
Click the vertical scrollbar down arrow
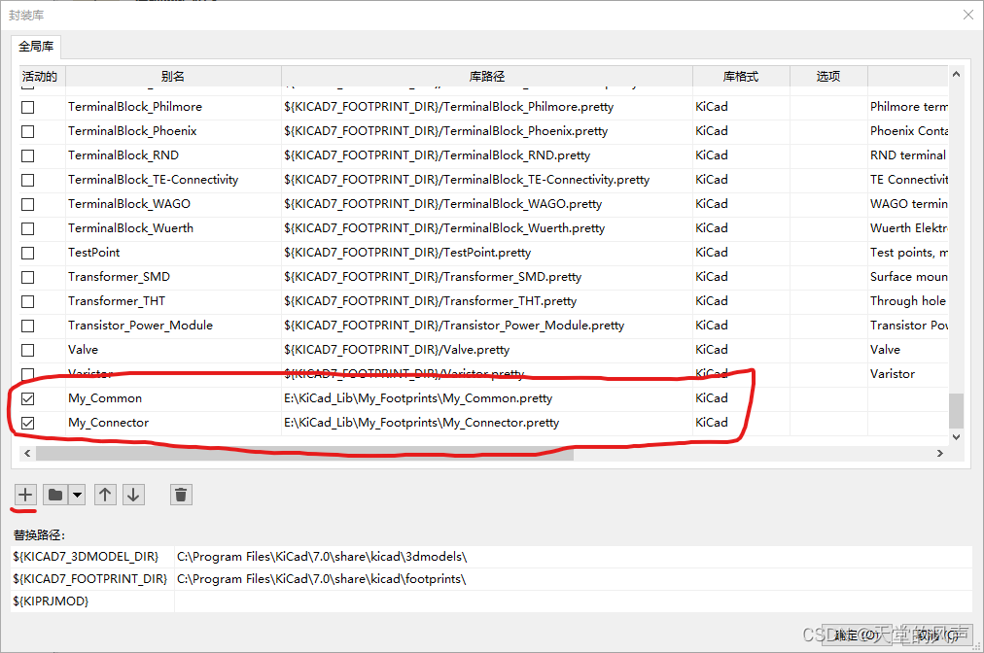tap(956, 437)
